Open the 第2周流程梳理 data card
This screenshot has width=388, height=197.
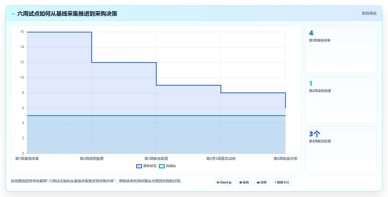coord(341,100)
